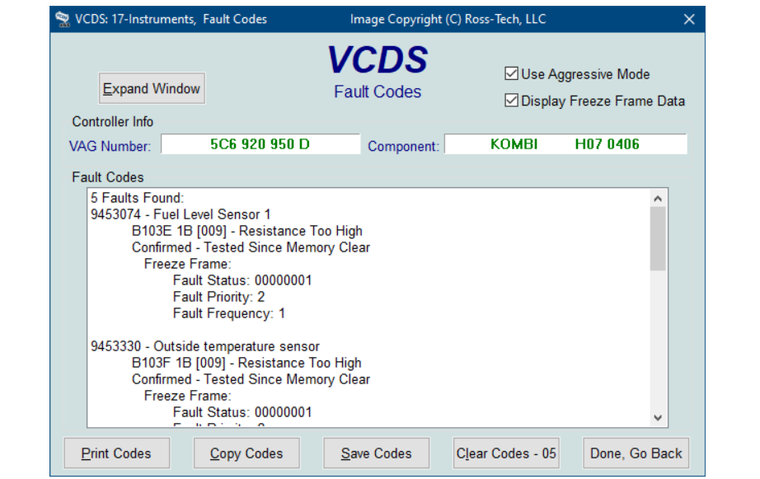Click the fault list scrollbar thumb
This screenshot has height=479, width=760.
click(657, 238)
